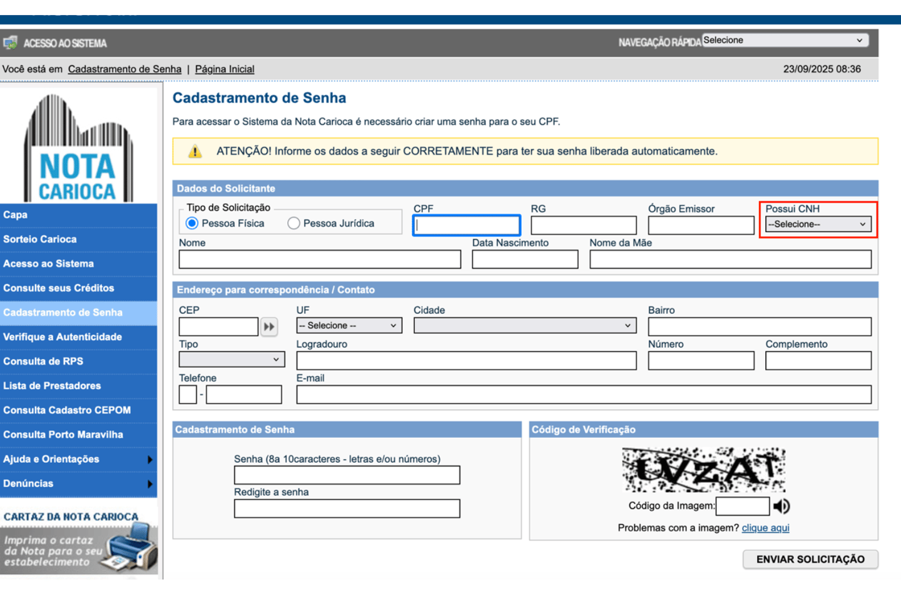Open the Cidade dropdown
Viewport: 901px width, 601px height.
pyautogui.click(x=525, y=326)
